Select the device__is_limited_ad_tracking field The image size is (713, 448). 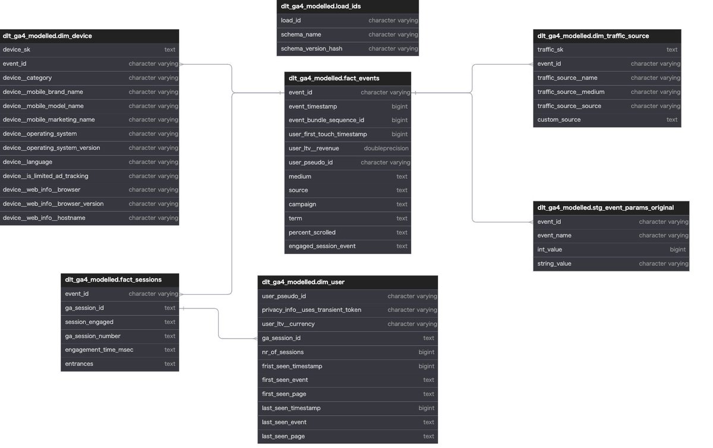pos(89,176)
